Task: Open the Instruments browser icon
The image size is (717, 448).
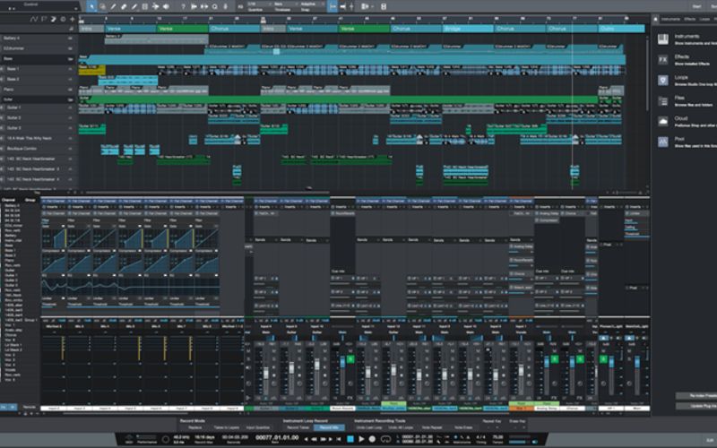Action: [663, 40]
